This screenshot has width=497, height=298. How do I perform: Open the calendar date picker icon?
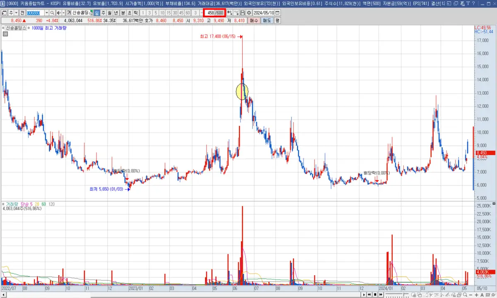pos(277,13)
